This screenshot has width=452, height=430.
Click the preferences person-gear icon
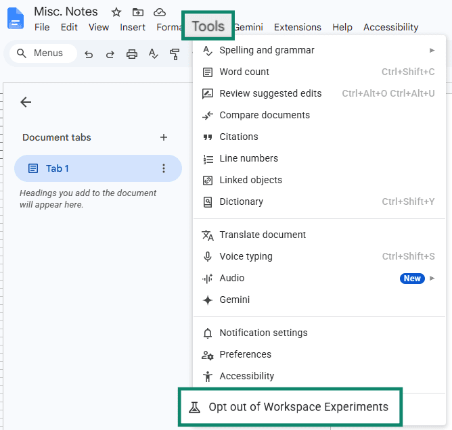coord(208,355)
